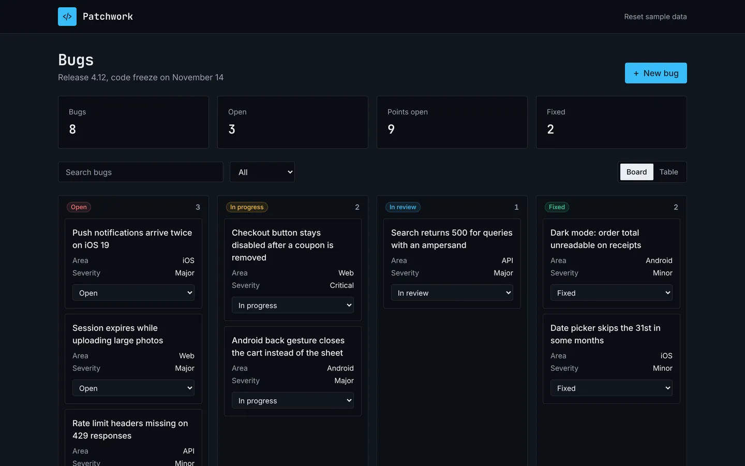Focus the Search bugs field
This screenshot has height=466, width=745.
[141, 172]
